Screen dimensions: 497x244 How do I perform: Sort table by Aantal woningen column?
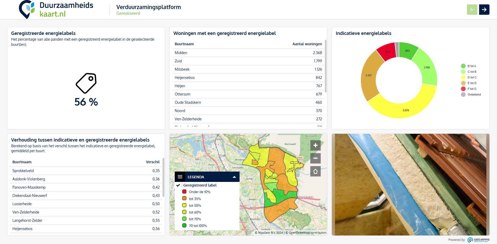click(x=307, y=44)
